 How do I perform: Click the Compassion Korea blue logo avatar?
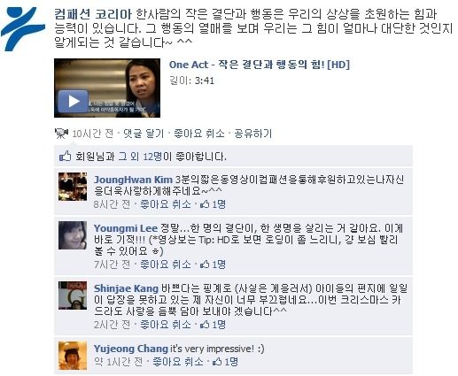click(23, 28)
